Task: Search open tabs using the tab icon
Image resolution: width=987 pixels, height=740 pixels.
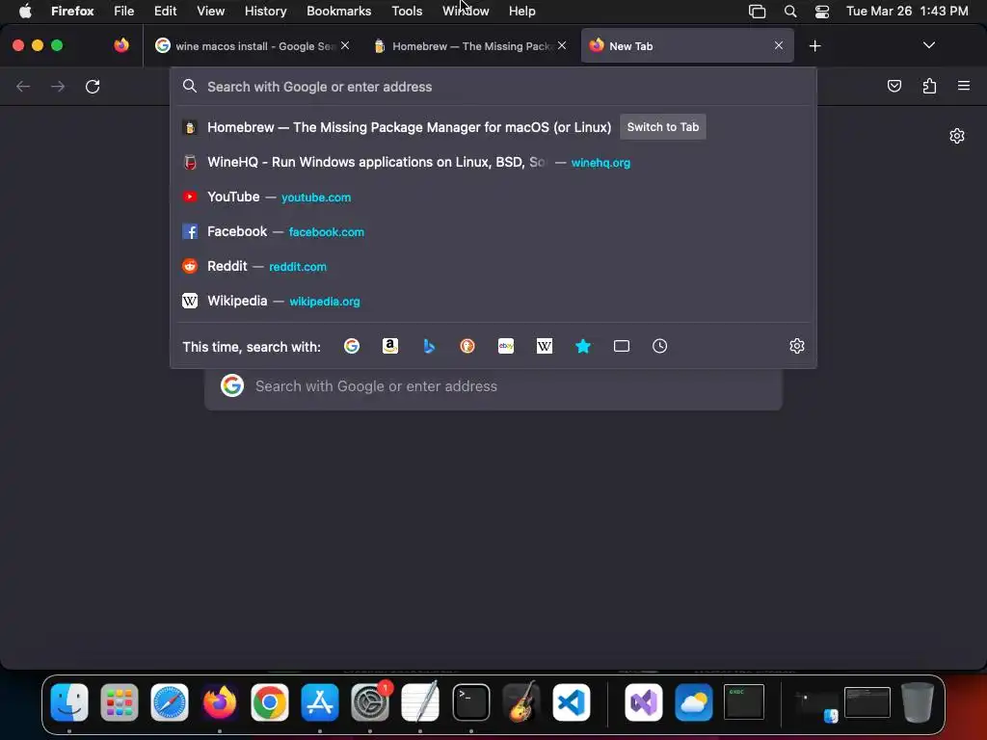Action: 622,346
